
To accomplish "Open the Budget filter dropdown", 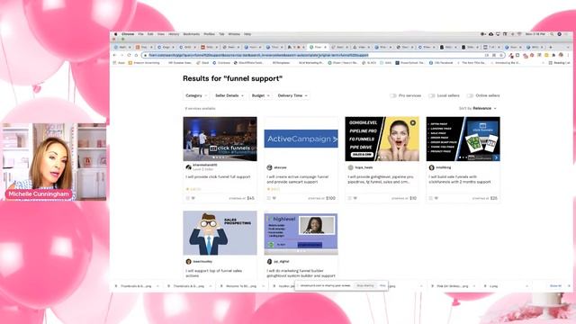I will tap(260, 95).
